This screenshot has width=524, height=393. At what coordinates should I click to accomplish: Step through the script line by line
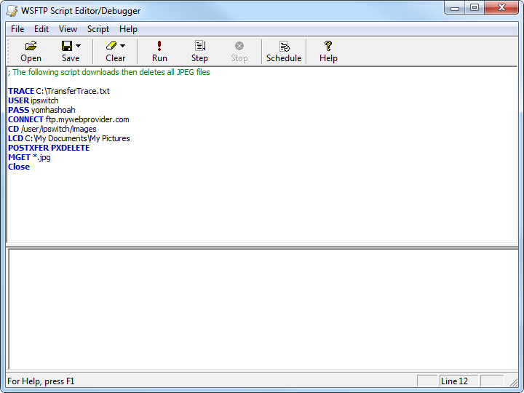tap(199, 51)
